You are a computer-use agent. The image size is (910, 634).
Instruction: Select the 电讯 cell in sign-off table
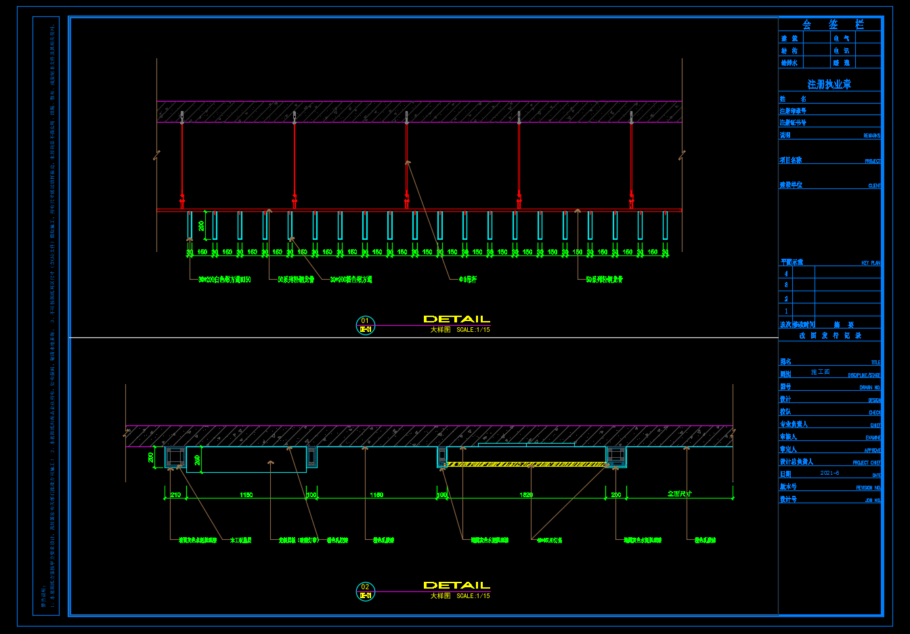842,51
